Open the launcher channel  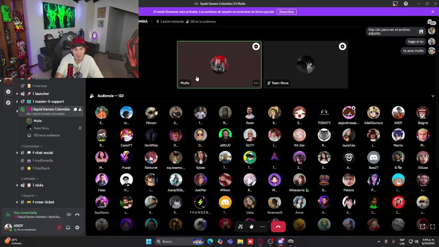coord(42,94)
